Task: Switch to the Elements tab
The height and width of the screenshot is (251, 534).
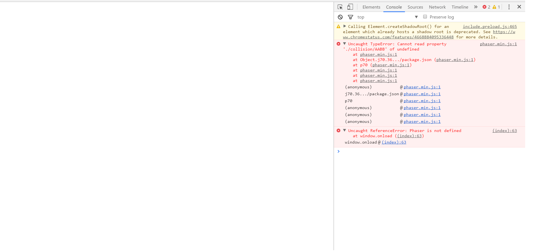Action: [371, 7]
